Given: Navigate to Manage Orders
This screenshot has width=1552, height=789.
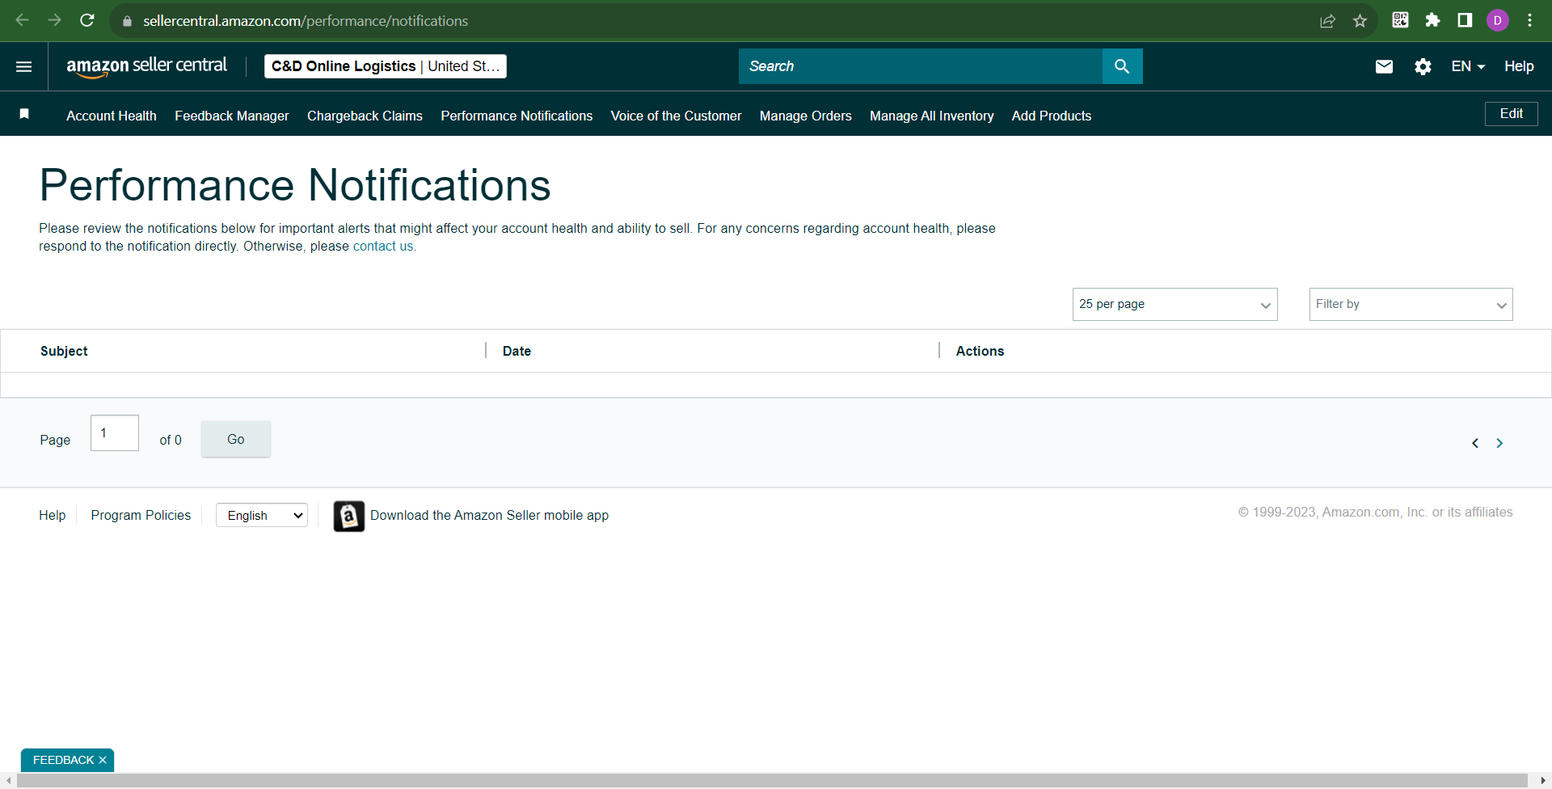Looking at the screenshot, I should pyautogui.click(x=806, y=116).
